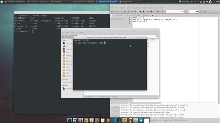
Task: Click the red Quit icon in Geany toolbar
Action: [x=205, y=11]
